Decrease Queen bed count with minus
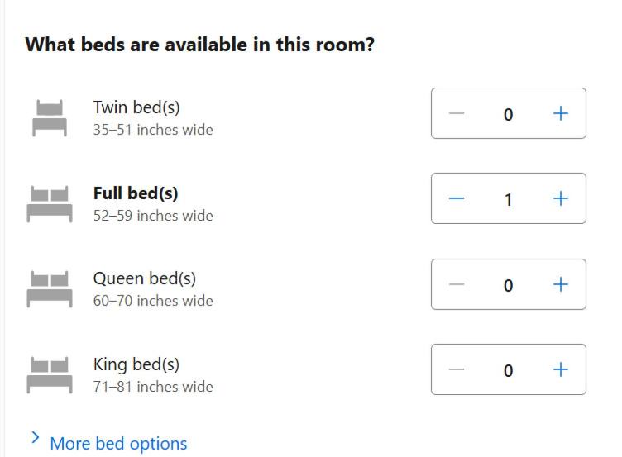Viewport: 622px width, 457px height. 457,284
